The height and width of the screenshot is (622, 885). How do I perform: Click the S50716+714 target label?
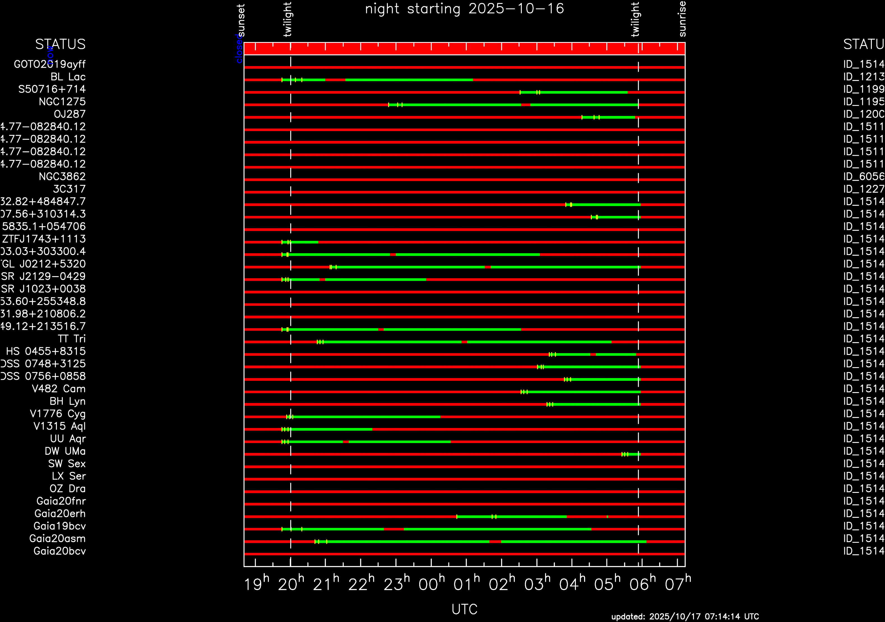tap(52, 89)
